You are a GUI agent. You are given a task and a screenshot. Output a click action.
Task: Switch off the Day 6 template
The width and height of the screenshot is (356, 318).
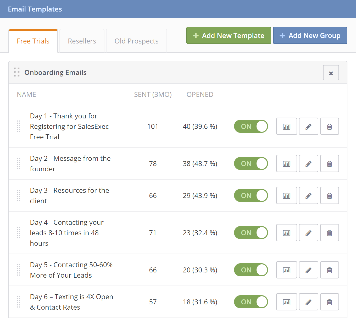pyautogui.click(x=251, y=302)
